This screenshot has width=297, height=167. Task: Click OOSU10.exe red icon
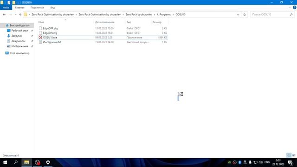tap(40, 38)
